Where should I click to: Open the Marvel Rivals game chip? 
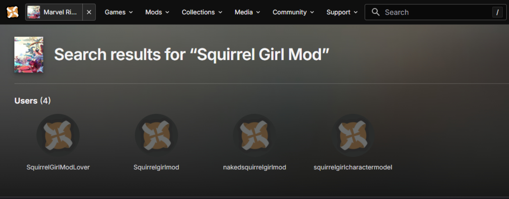click(x=54, y=12)
